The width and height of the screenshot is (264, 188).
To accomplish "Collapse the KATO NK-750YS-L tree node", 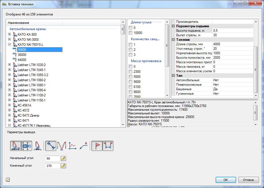I will (10, 44).
